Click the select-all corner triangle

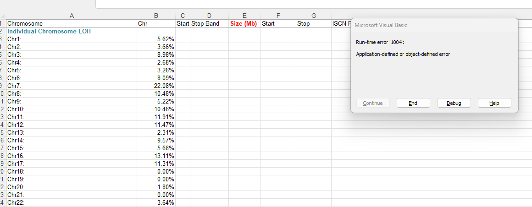(3, 16)
